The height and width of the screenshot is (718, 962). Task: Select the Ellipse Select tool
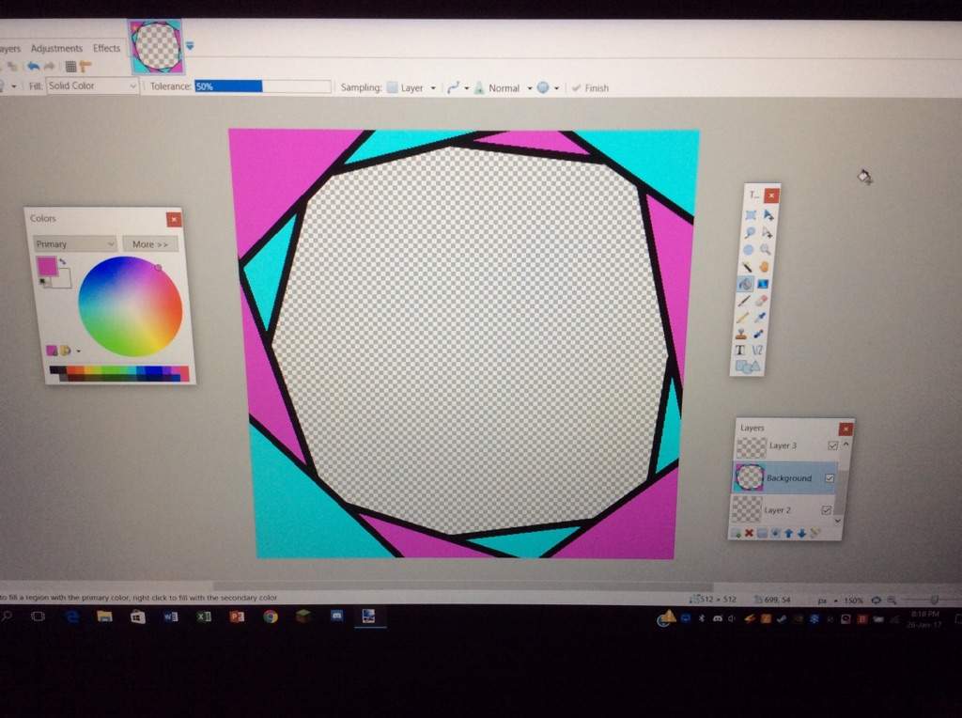click(748, 250)
